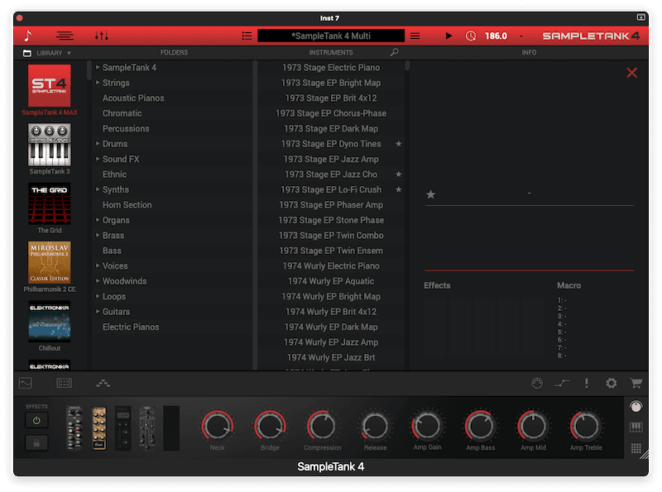Screen dimensions: 662x492
Task: Select the third effect slot unit
Action: point(122,428)
